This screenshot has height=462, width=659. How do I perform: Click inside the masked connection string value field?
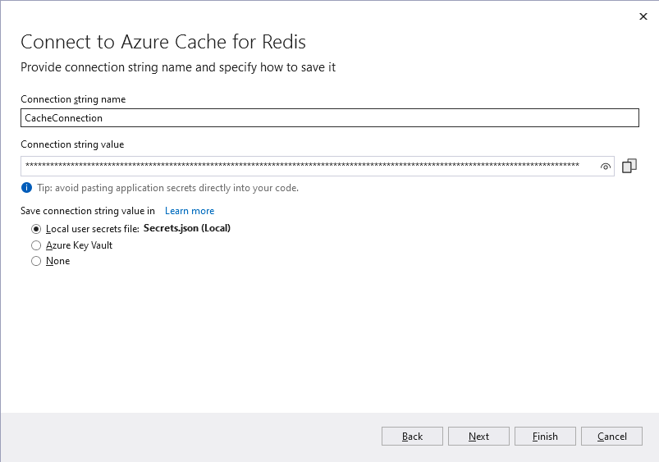[304, 166]
